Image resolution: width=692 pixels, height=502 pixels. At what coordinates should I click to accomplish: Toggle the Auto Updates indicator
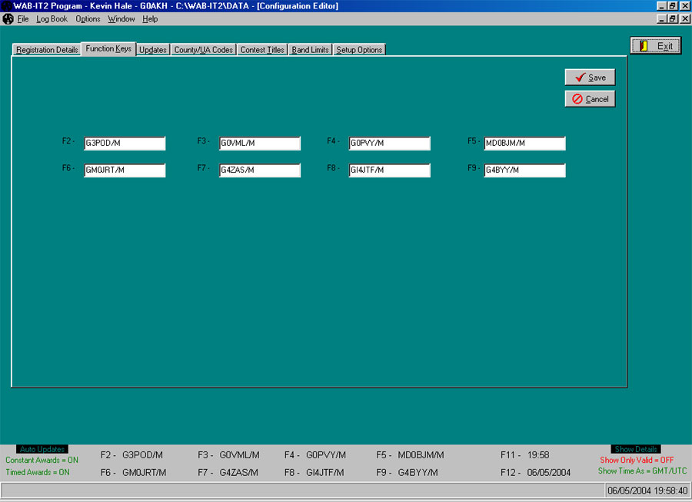coord(40,448)
